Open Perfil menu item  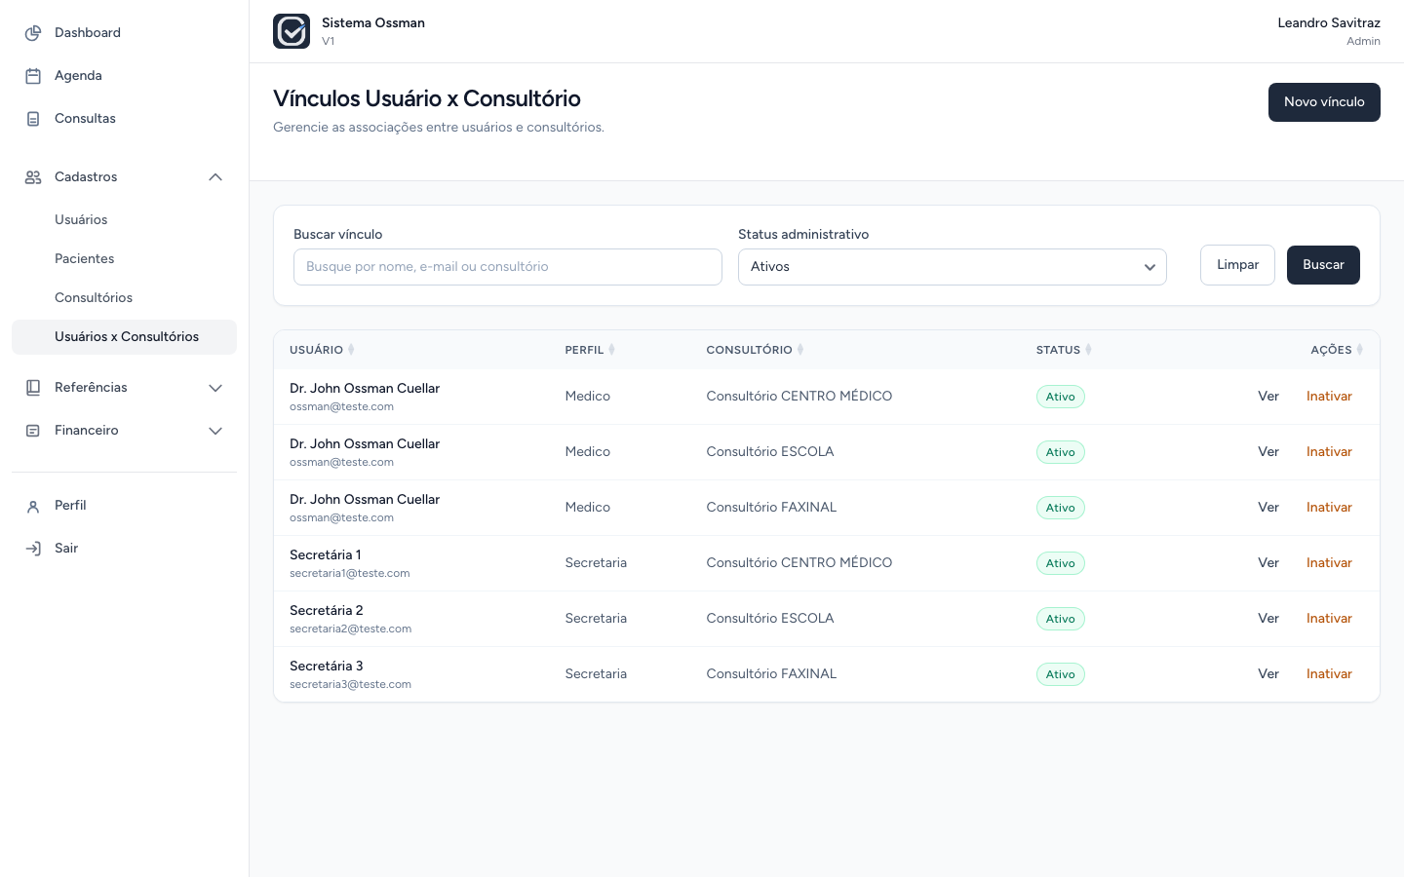click(x=125, y=506)
